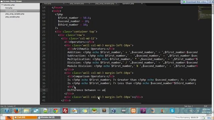Open the File Explorer folder icon in taskbar

tap(26, 111)
